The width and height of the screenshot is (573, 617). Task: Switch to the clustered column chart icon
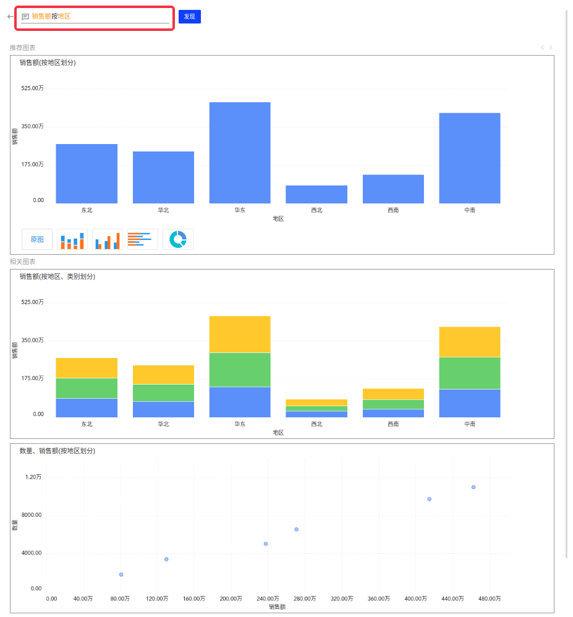(108, 239)
